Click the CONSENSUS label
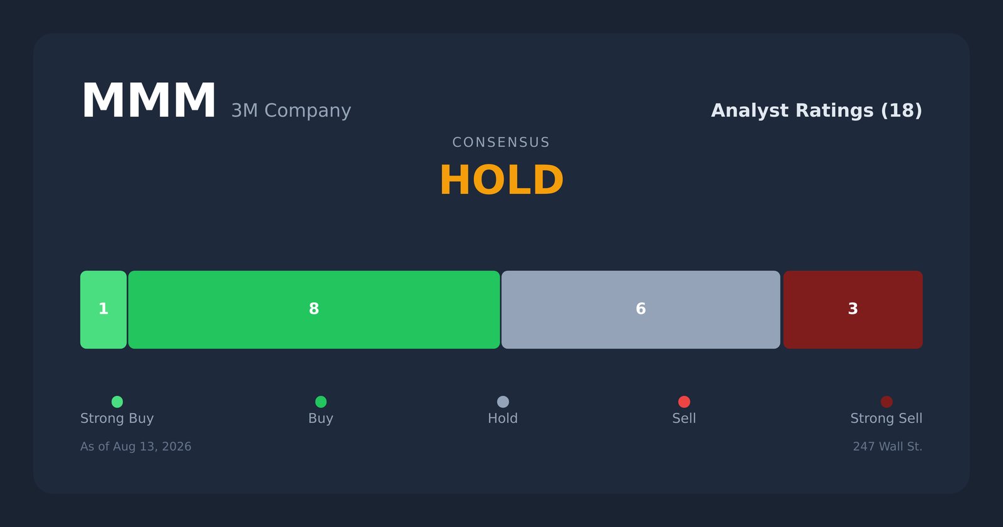 pos(501,142)
